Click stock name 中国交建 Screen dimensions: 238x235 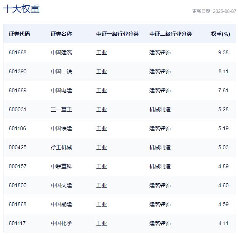click(x=61, y=185)
